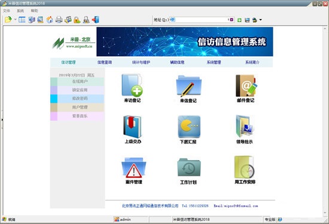Viewport: 329px width, 224px height.
Task: Click the www.mipsoft.cn logo link
Action: 79,47
